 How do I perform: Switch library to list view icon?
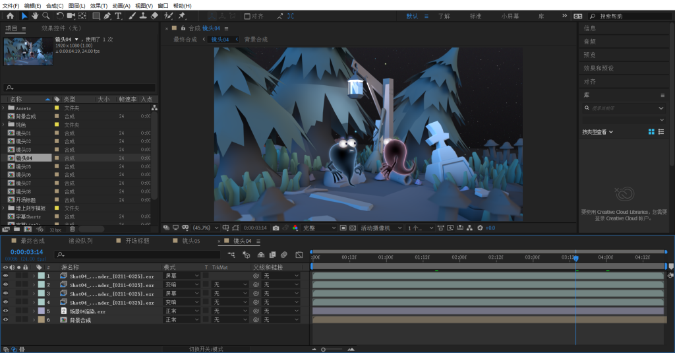[661, 132]
